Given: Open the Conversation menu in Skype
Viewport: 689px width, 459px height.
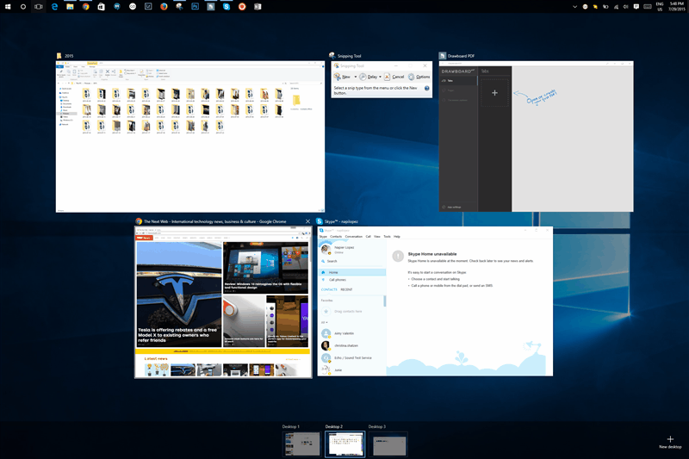Looking at the screenshot, I should 354,236.
